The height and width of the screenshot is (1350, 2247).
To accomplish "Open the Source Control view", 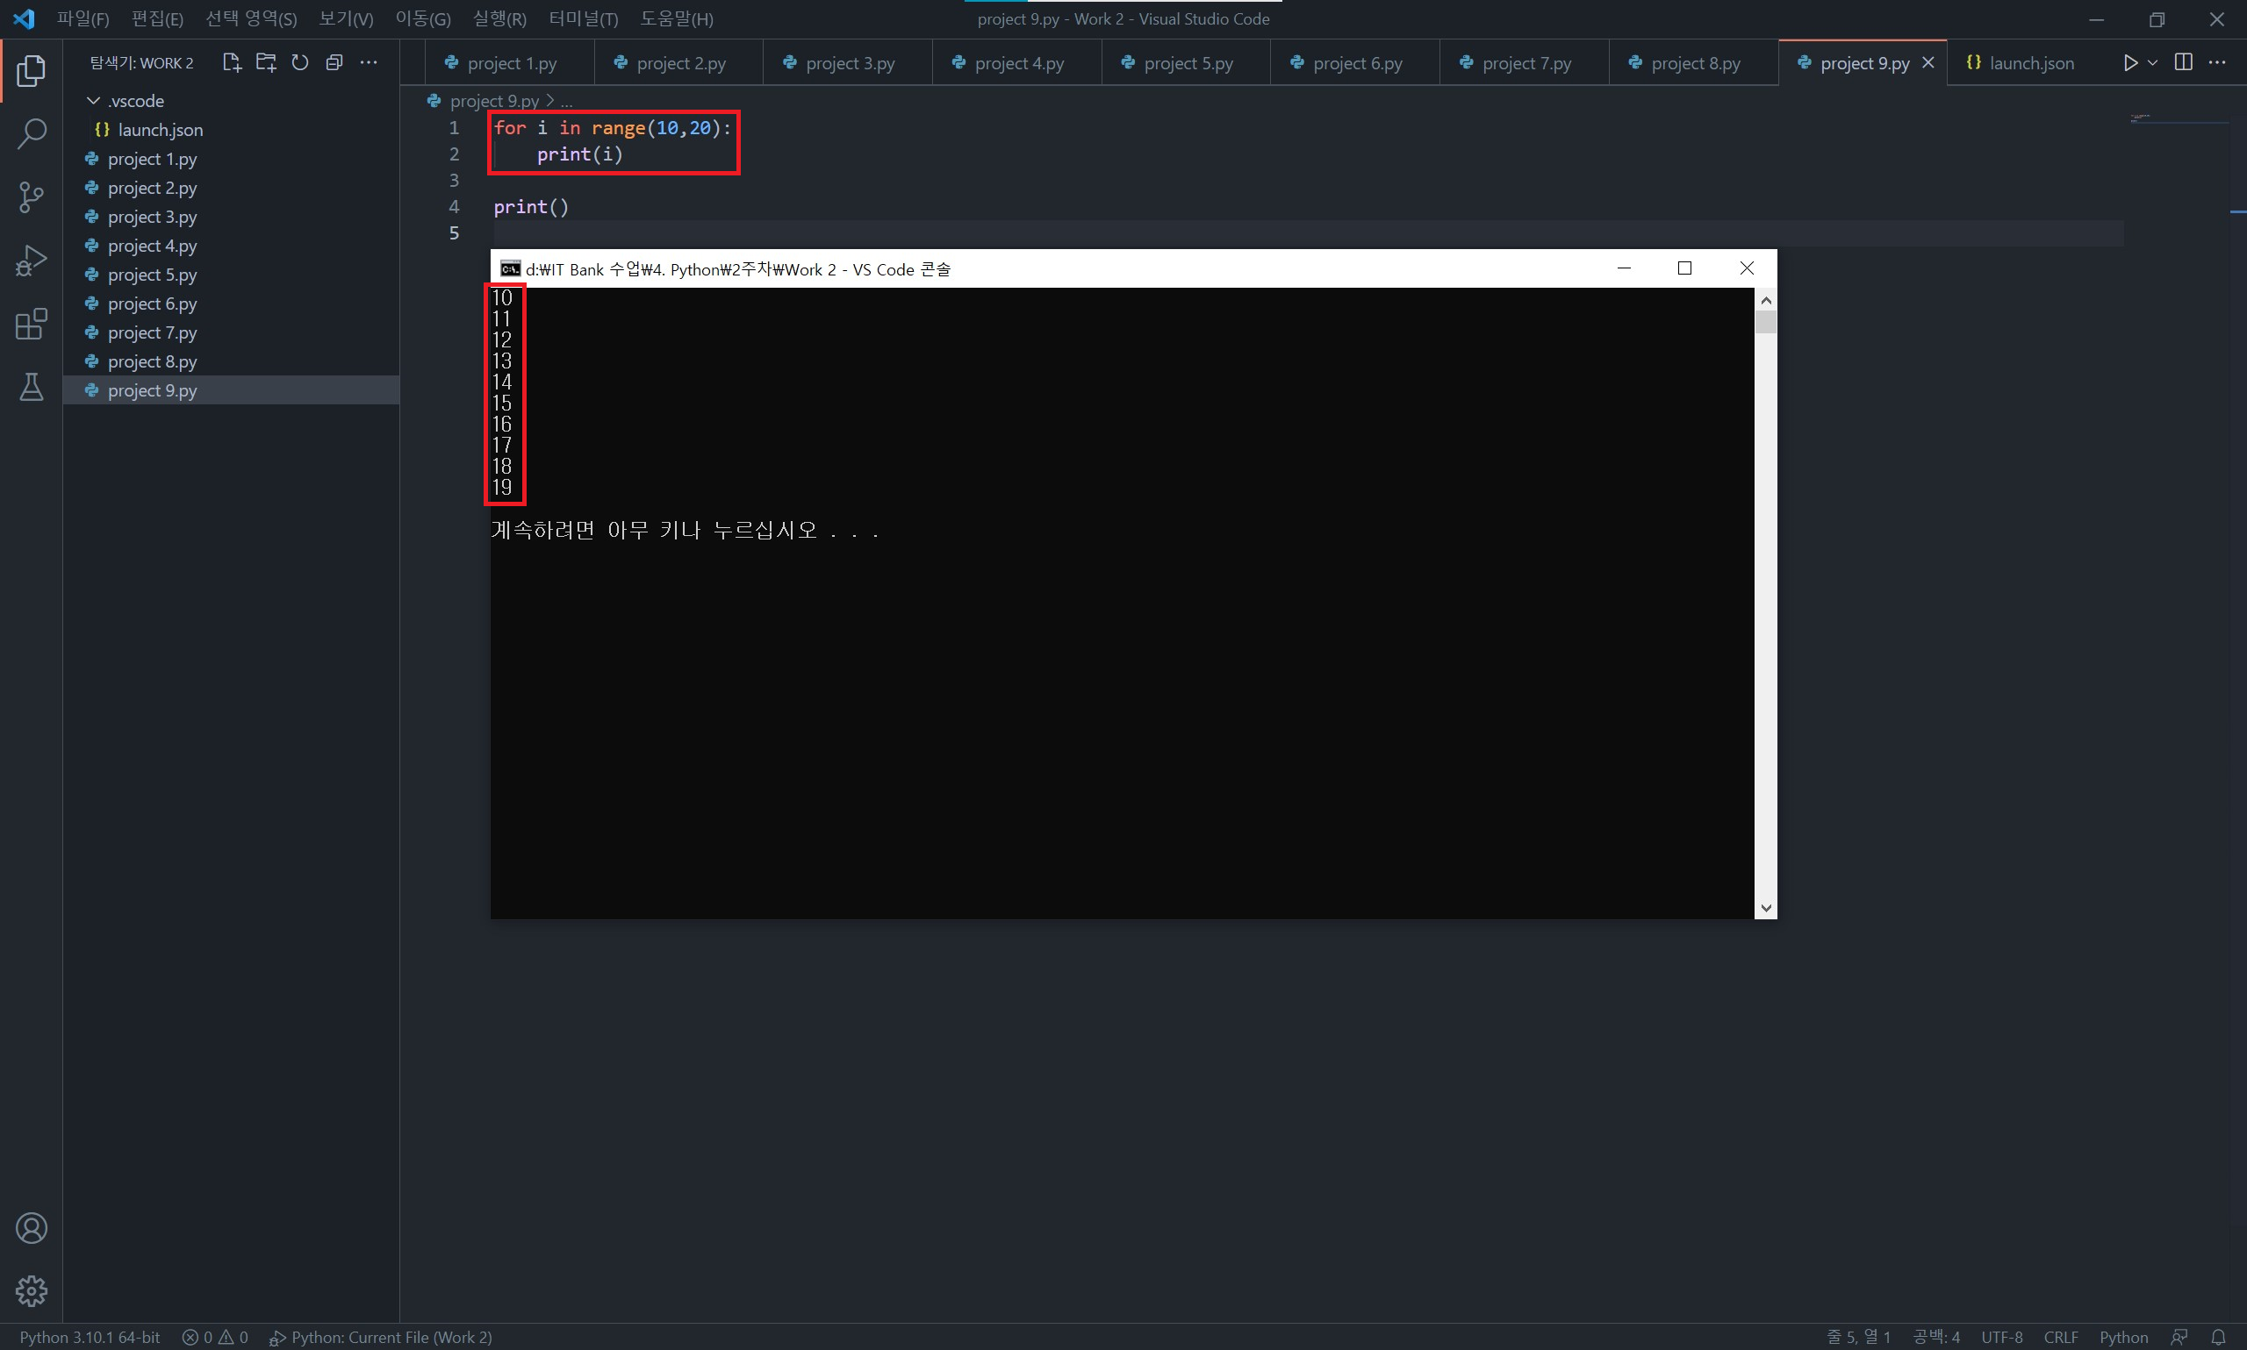I will pos(31,196).
